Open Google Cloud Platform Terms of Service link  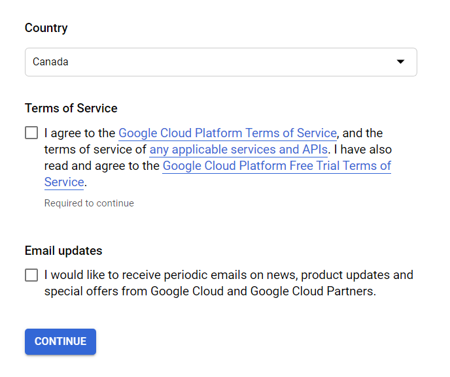click(x=228, y=133)
